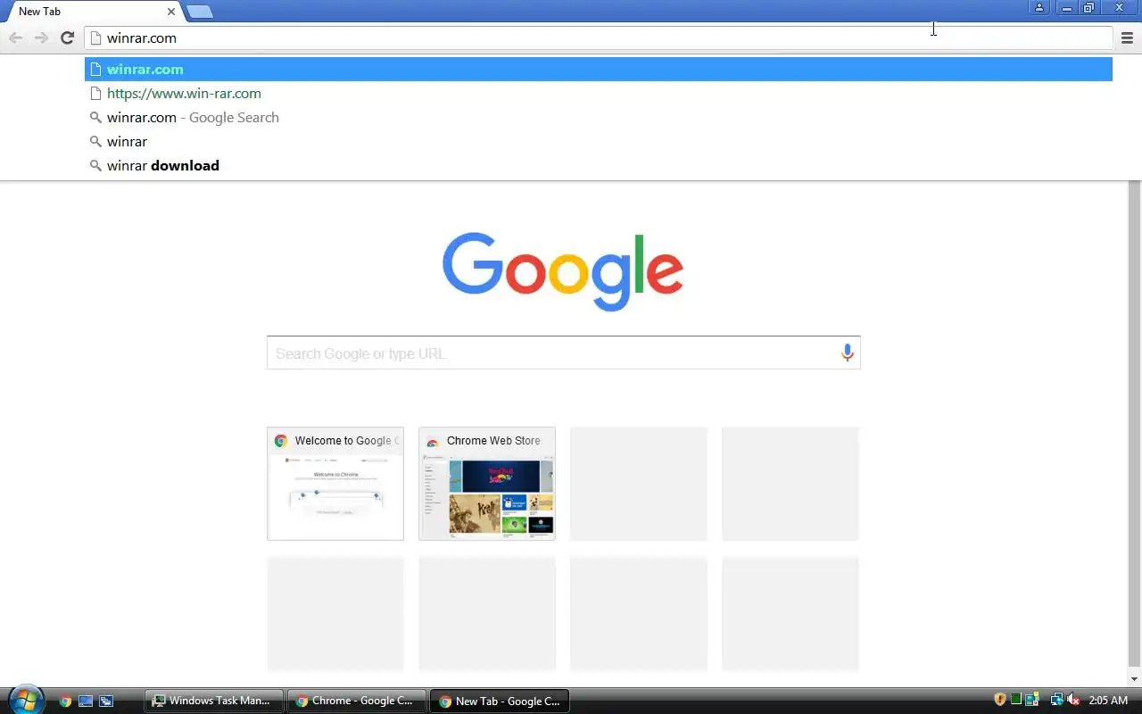1142x714 pixels.
Task: Switch to New Tab - Google Chrome taskbar button
Action: [x=500, y=701]
